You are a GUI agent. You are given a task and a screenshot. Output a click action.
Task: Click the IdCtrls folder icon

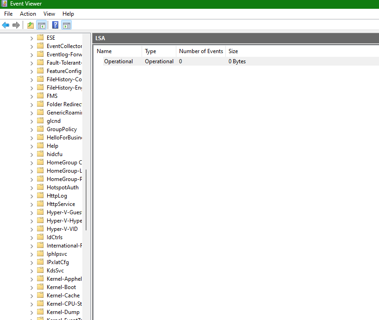[40, 237]
